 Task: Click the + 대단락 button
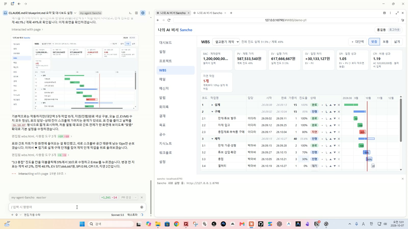[x=358, y=42]
